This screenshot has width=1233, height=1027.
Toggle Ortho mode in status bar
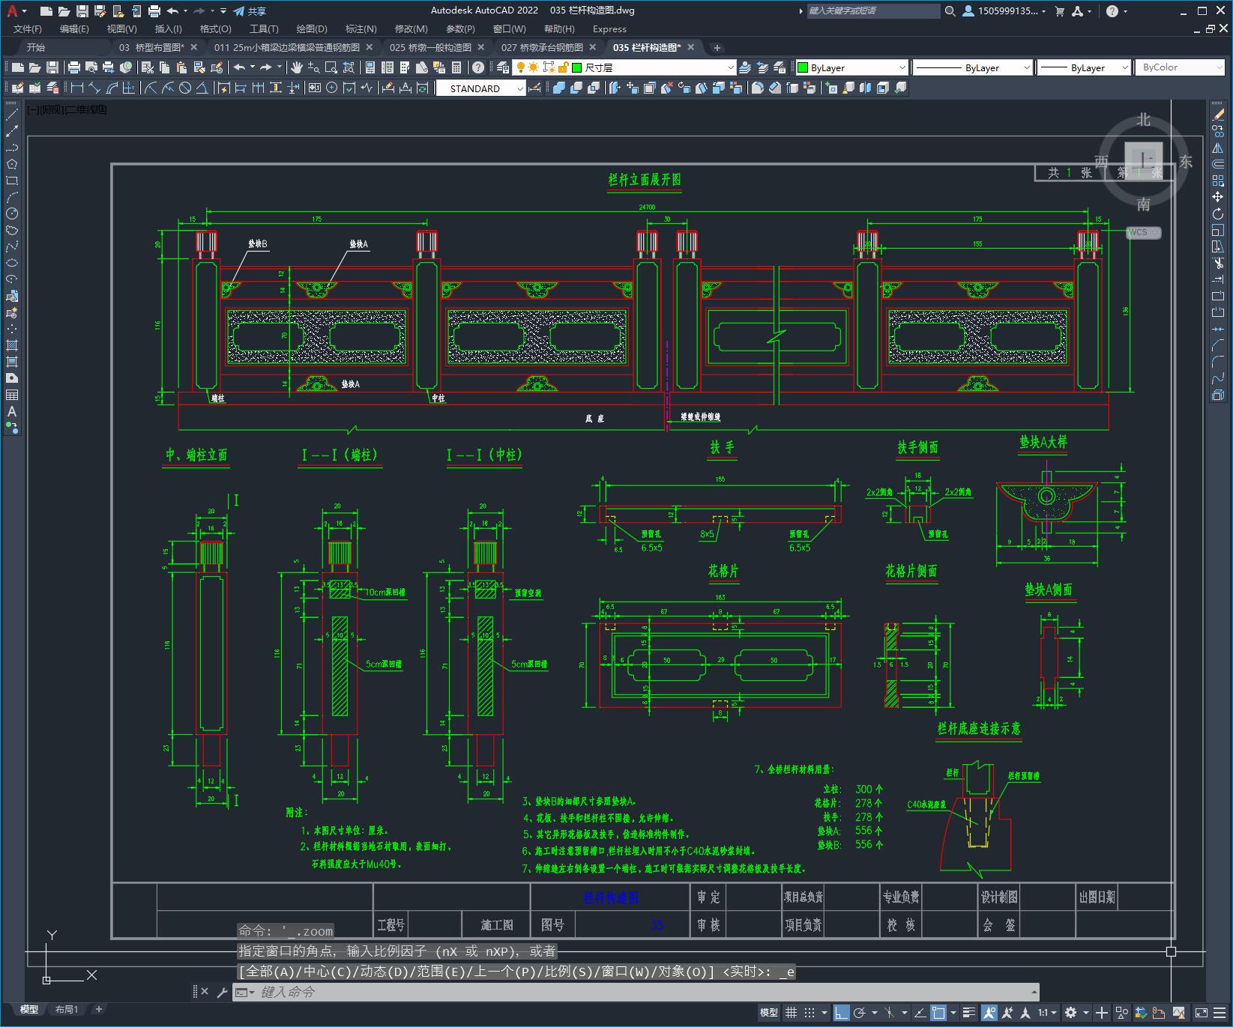tap(841, 1012)
